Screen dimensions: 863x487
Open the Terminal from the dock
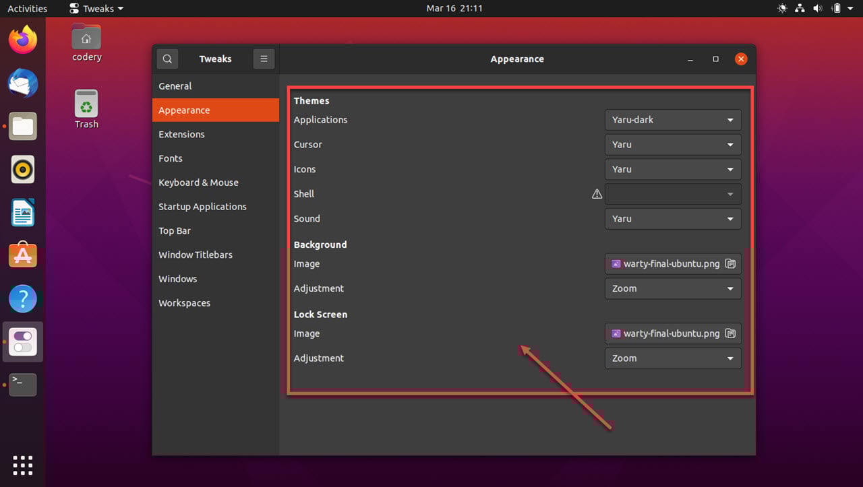[x=23, y=384]
